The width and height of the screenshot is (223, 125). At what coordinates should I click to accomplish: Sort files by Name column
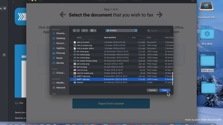click(79, 37)
